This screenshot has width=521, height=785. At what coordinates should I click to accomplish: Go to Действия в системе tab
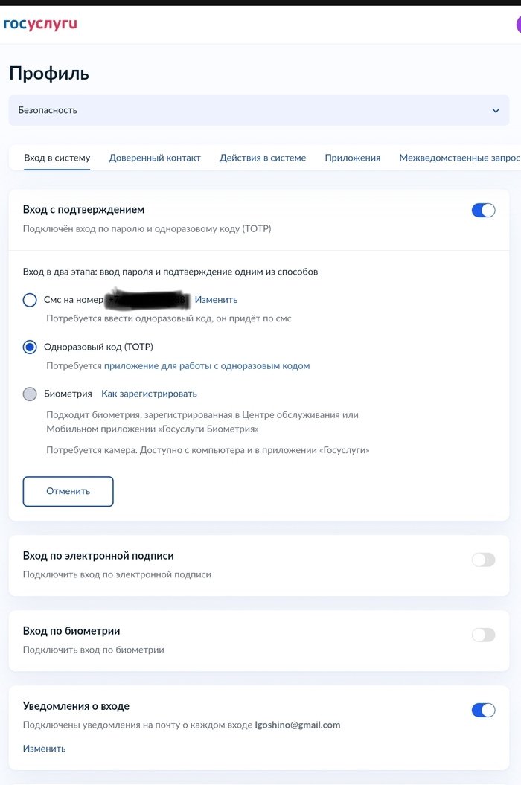(263, 158)
